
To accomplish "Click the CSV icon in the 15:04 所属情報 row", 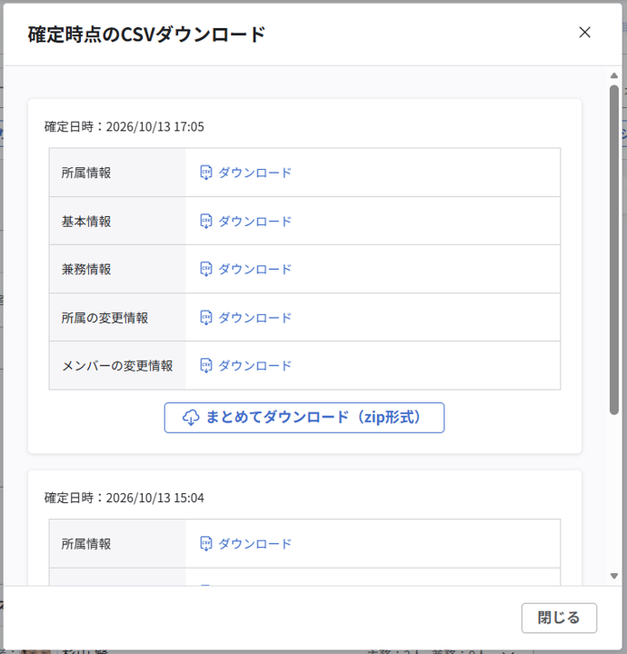I will pyautogui.click(x=206, y=544).
